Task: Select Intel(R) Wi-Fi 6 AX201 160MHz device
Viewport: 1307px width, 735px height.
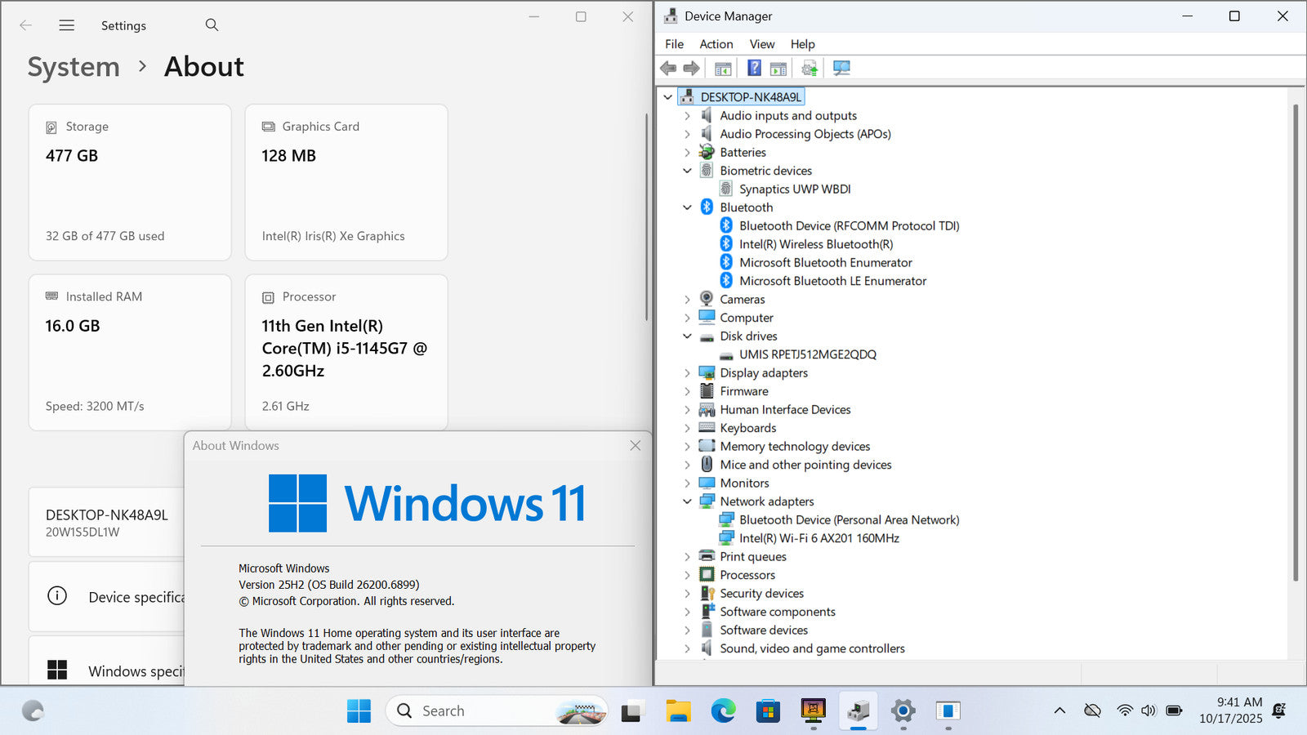Action: (x=819, y=538)
